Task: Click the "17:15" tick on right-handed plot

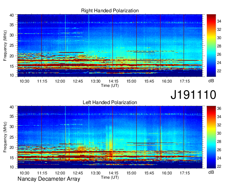Action: click(185, 81)
